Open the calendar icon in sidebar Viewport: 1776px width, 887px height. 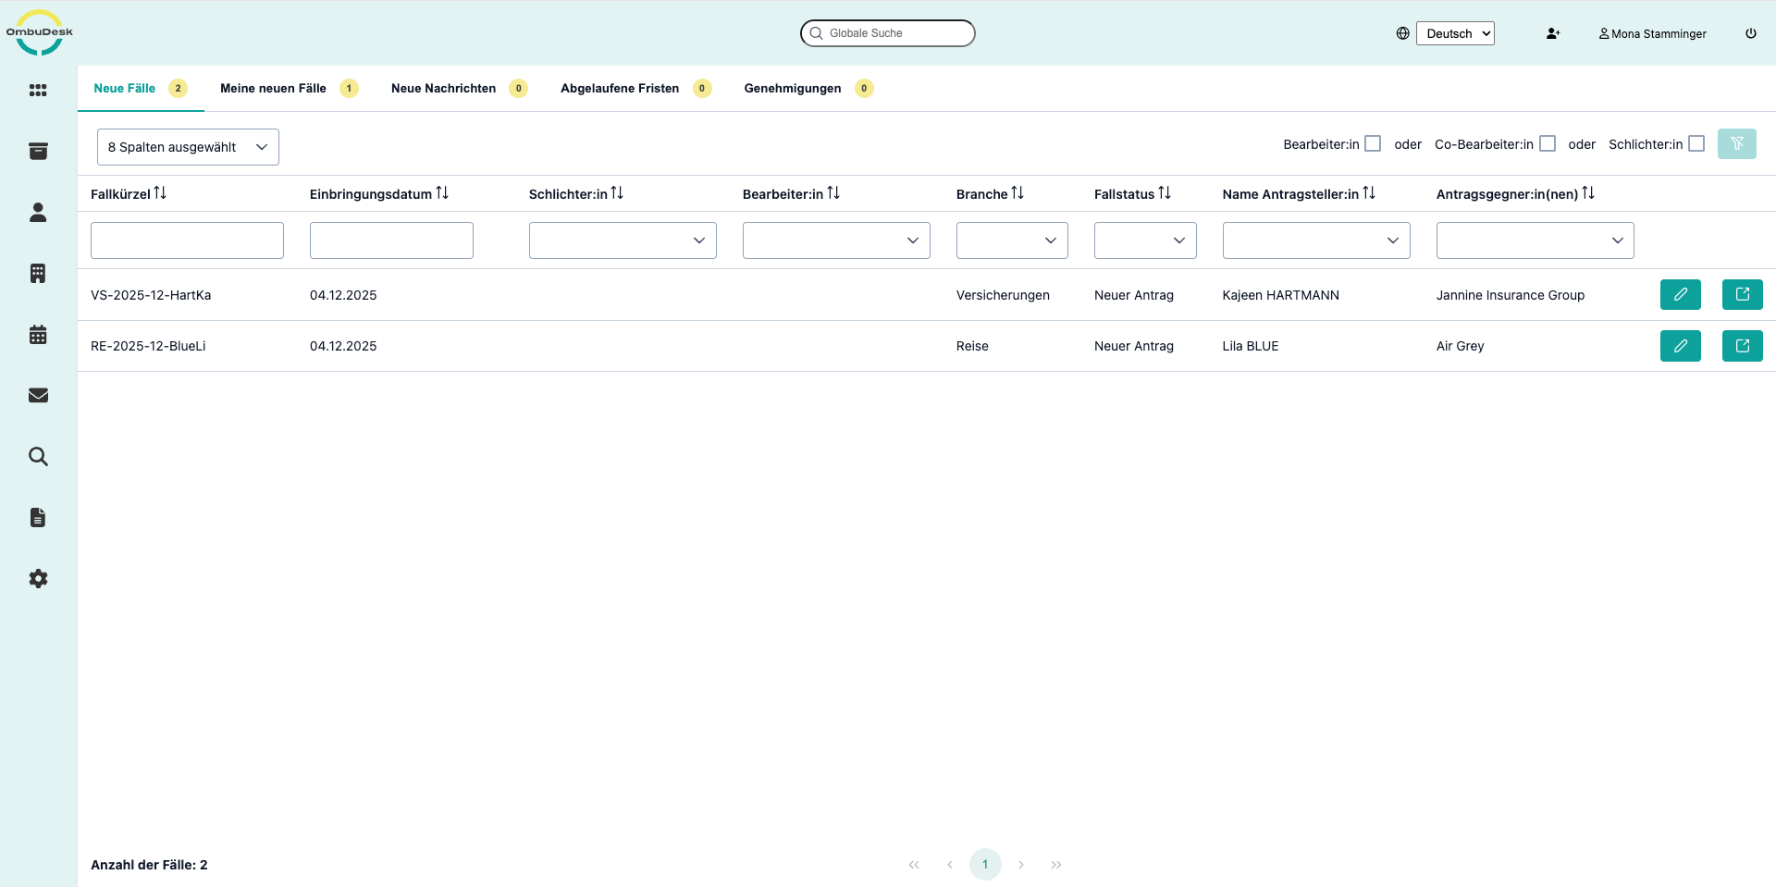38,335
